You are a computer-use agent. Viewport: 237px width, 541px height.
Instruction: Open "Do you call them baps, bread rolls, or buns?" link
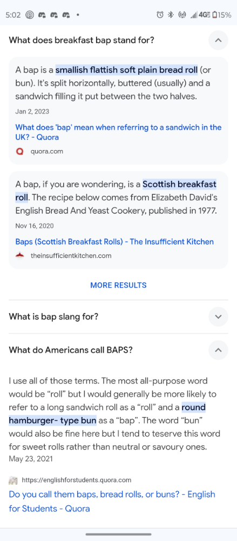click(112, 501)
